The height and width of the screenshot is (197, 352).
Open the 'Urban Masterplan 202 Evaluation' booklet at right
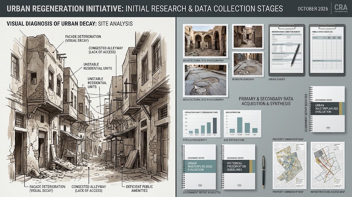click(x=327, y=109)
